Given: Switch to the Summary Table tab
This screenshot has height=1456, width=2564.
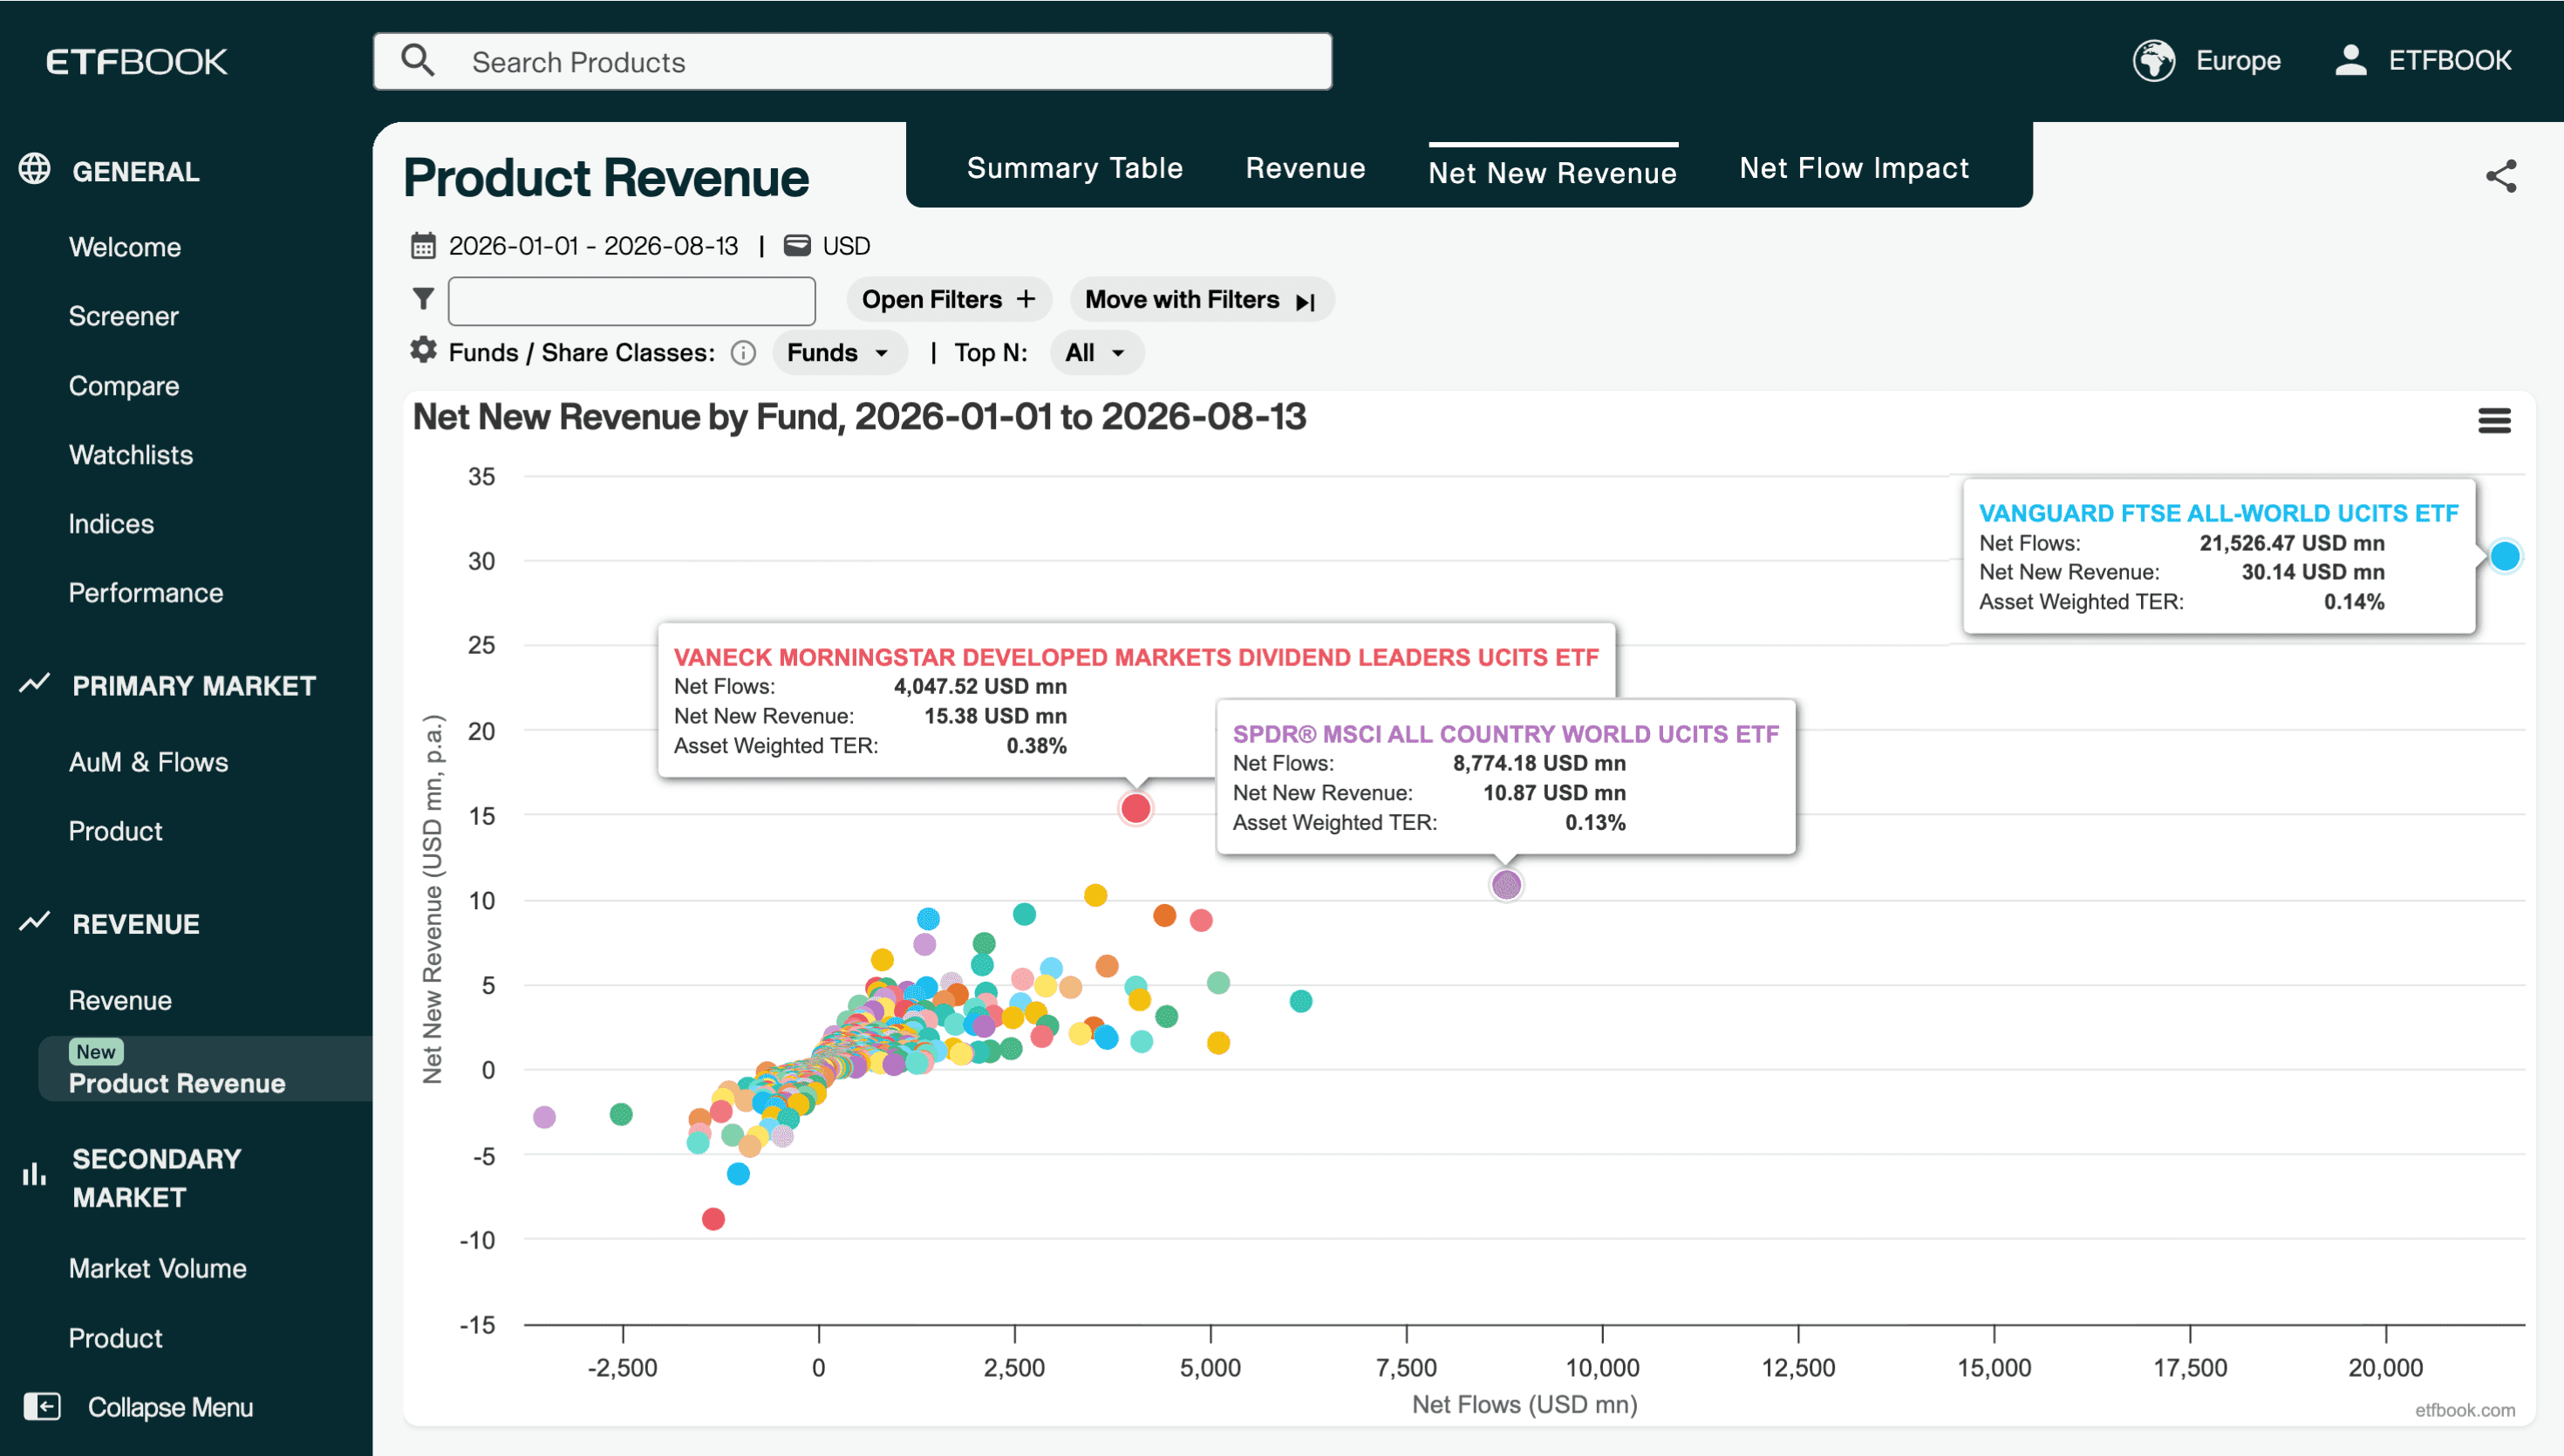Looking at the screenshot, I should (x=1075, y=168).
